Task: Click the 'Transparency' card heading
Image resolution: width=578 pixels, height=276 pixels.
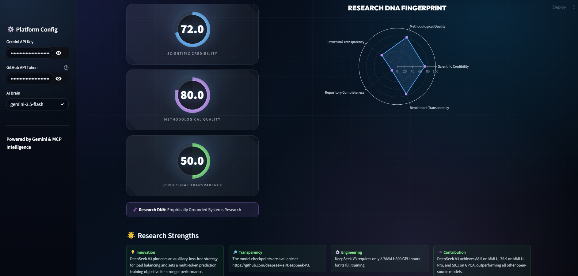Action: (250, 252)
